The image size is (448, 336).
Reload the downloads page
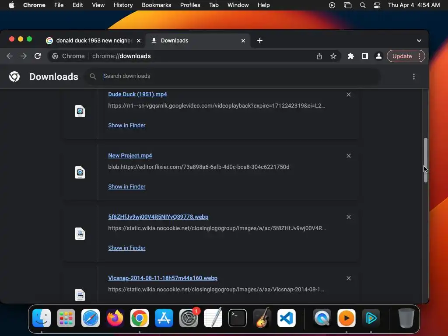[38, 56]
